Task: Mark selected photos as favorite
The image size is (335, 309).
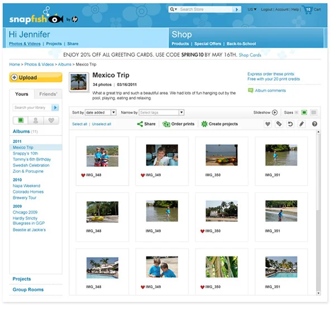Action: pos(267,124)
